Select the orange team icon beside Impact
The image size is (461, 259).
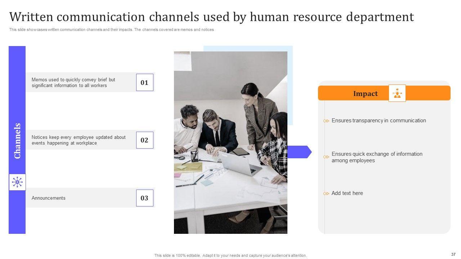[397, 93]
